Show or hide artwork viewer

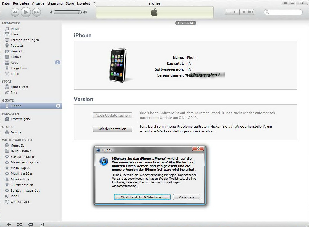pyautogui.click(x=41, y=224)
